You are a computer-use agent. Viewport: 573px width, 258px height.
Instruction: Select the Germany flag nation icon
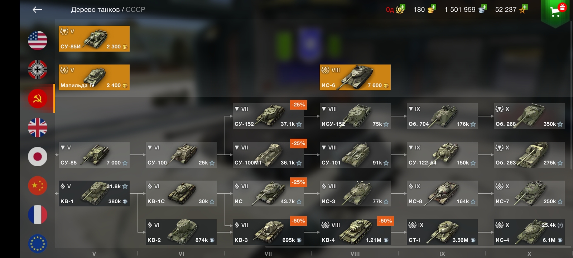click(38, 70)
